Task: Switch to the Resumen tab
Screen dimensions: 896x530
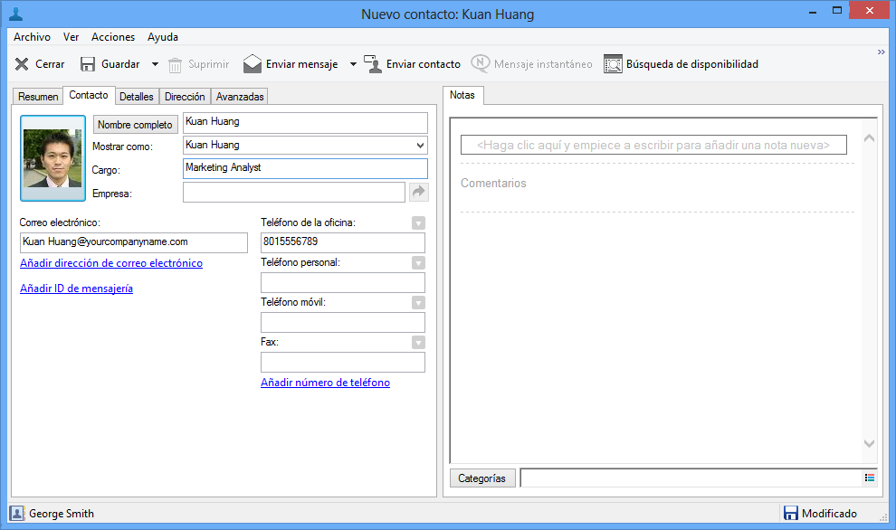Action: point(38,97)
